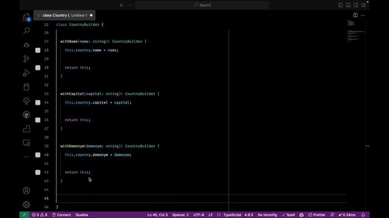Toggle the Spell checker status item
This screenshot has height=218, width=389.
[x=288, y=215]
